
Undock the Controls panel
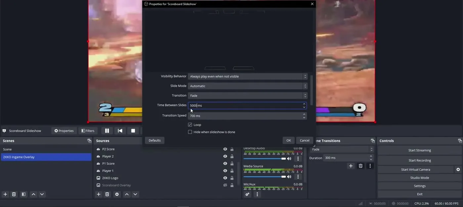460,141
